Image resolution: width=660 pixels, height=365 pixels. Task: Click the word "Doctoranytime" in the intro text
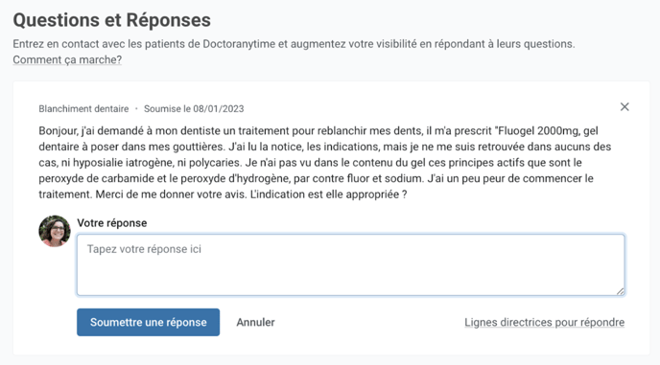click(x=239, y=44)
